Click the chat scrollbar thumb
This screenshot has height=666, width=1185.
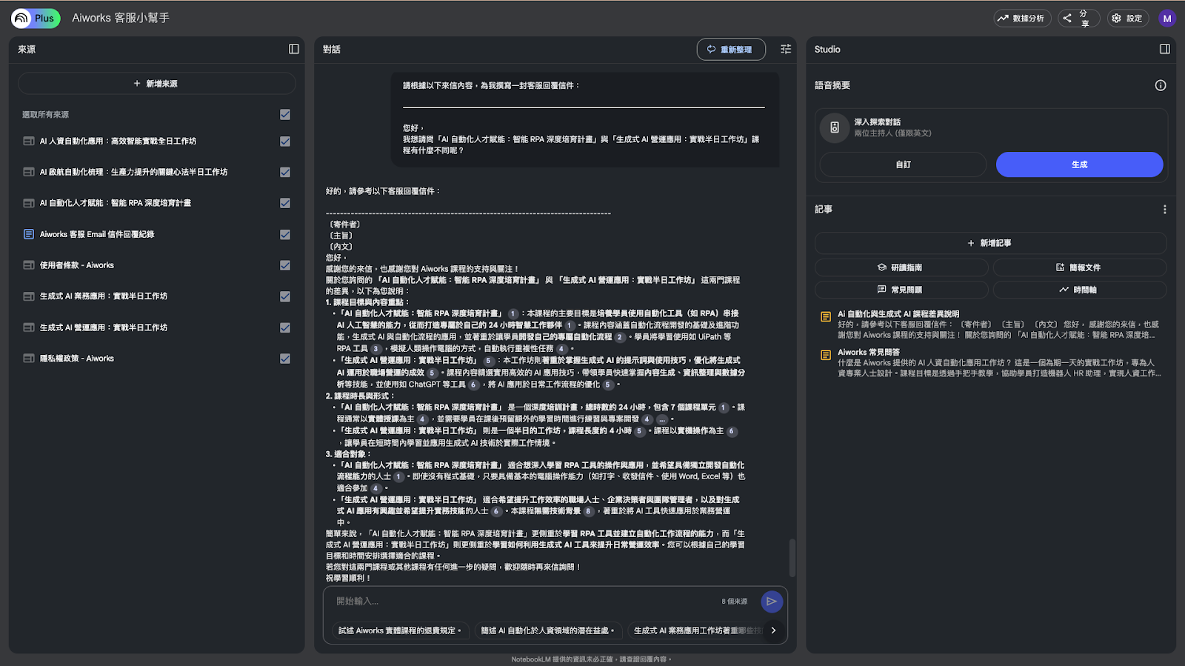pos(792,557)
